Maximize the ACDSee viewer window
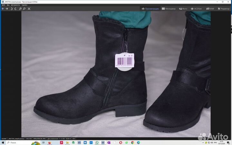The image size is (232, 145). [x=223, y=2]
